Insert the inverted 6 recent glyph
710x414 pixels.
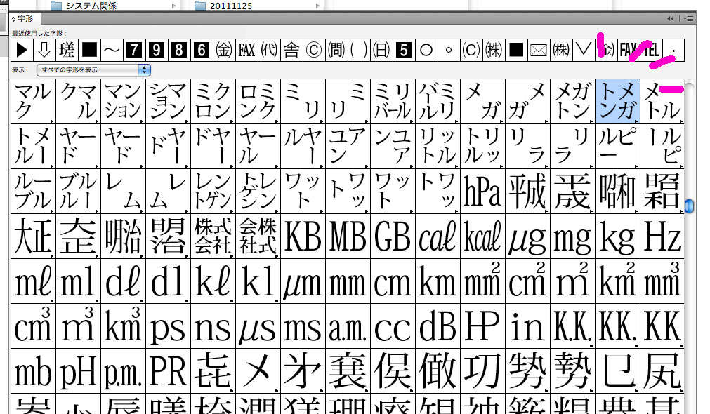[x=202, y=50]
